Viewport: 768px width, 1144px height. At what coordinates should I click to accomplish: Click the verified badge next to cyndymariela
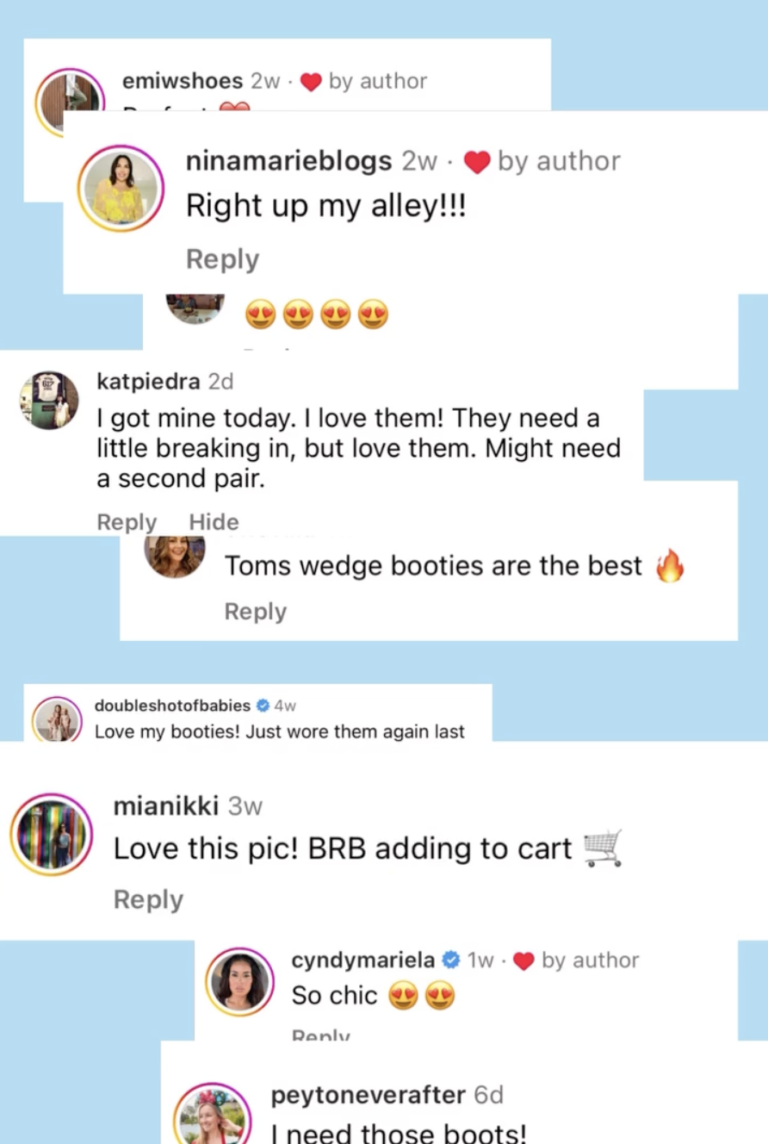451,960
